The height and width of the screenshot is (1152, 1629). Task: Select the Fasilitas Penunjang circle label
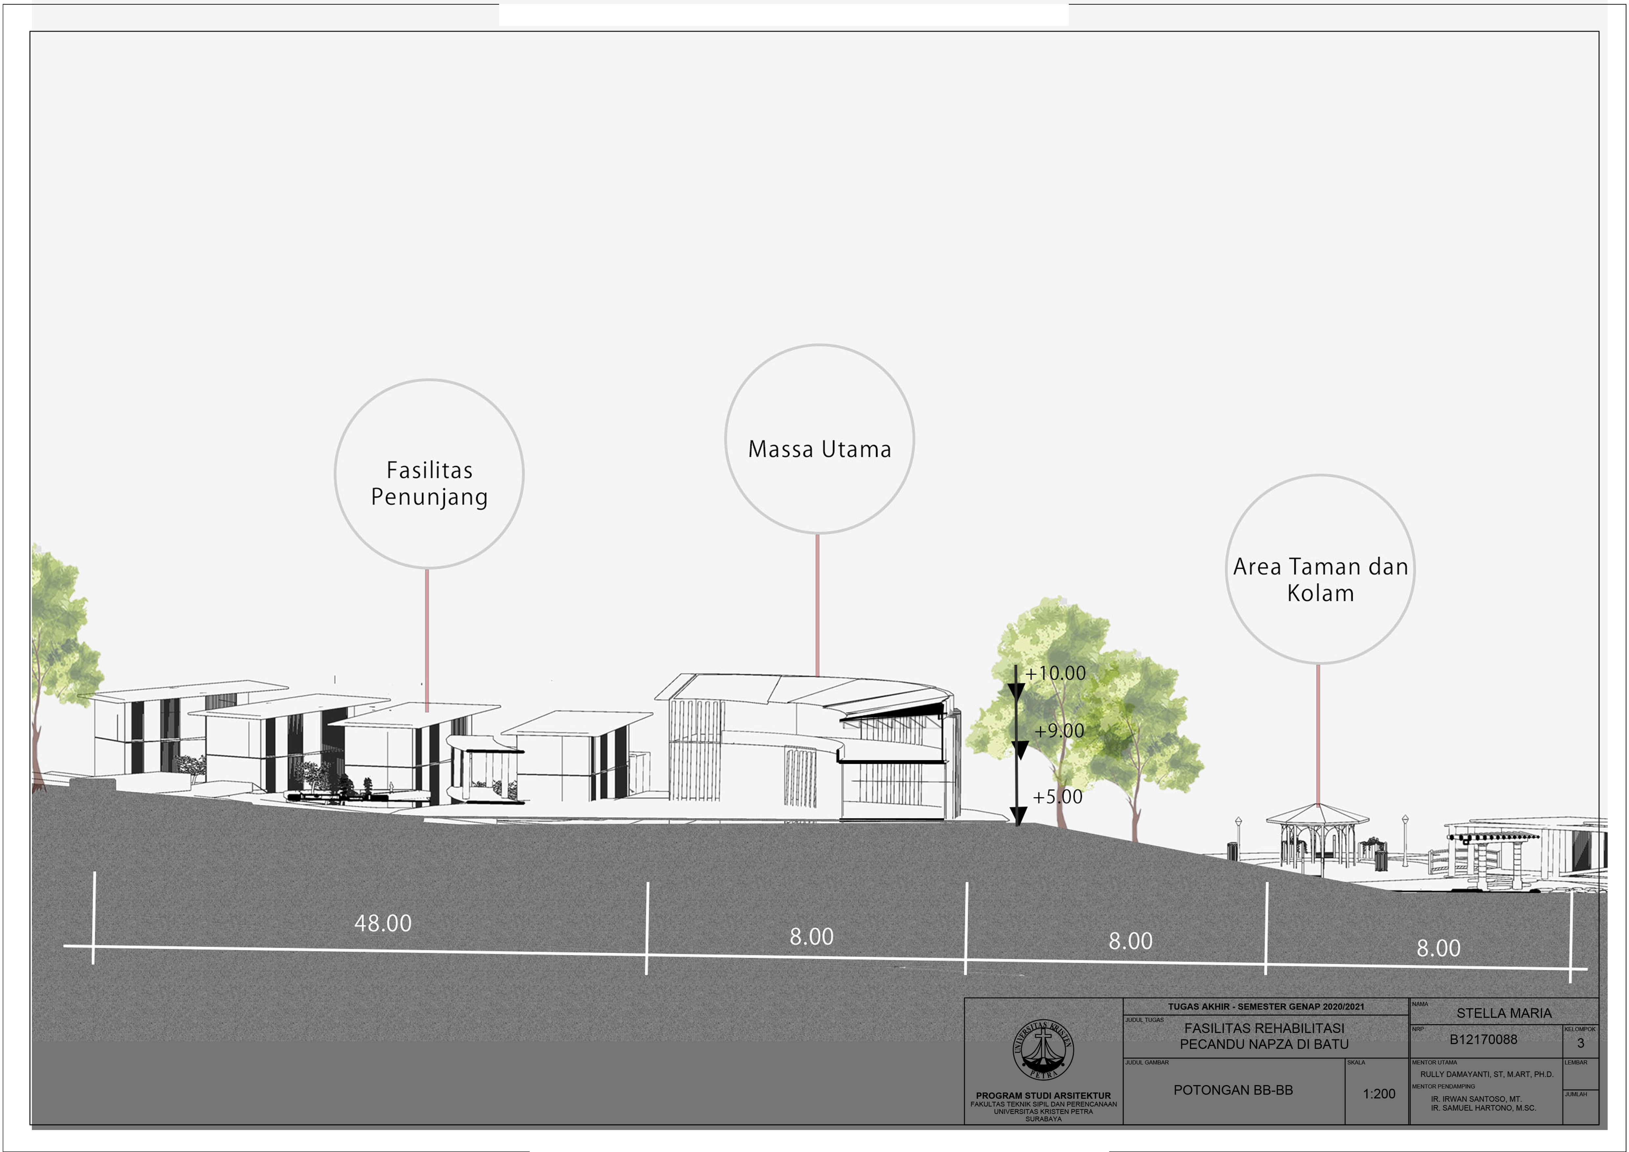(x=429, y=474)
